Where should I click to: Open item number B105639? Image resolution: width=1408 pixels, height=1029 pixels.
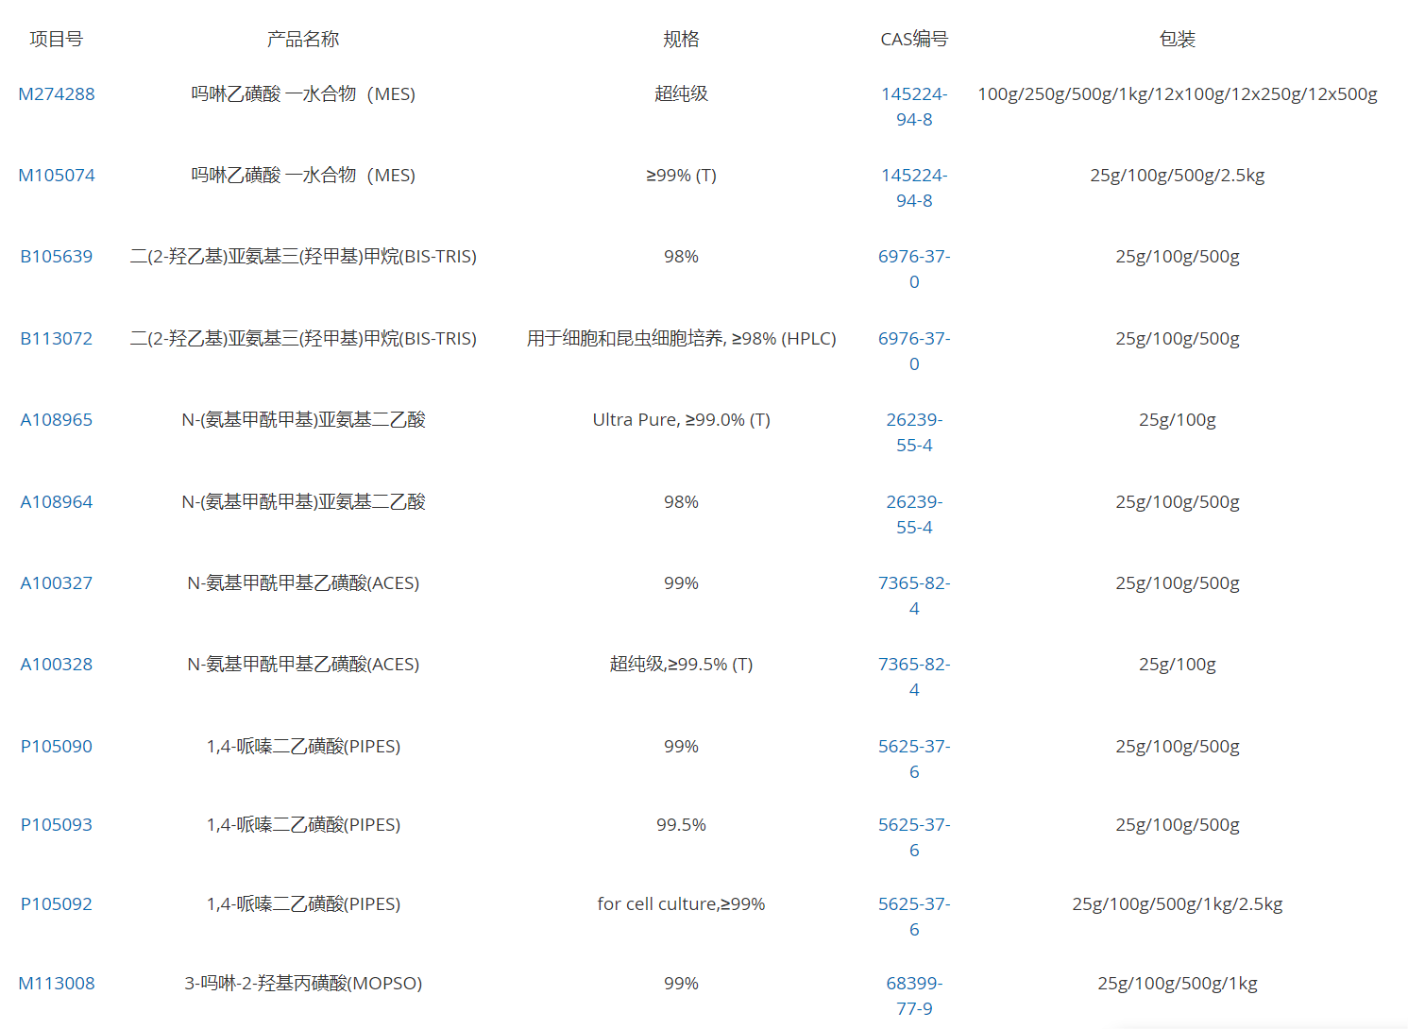57,257
